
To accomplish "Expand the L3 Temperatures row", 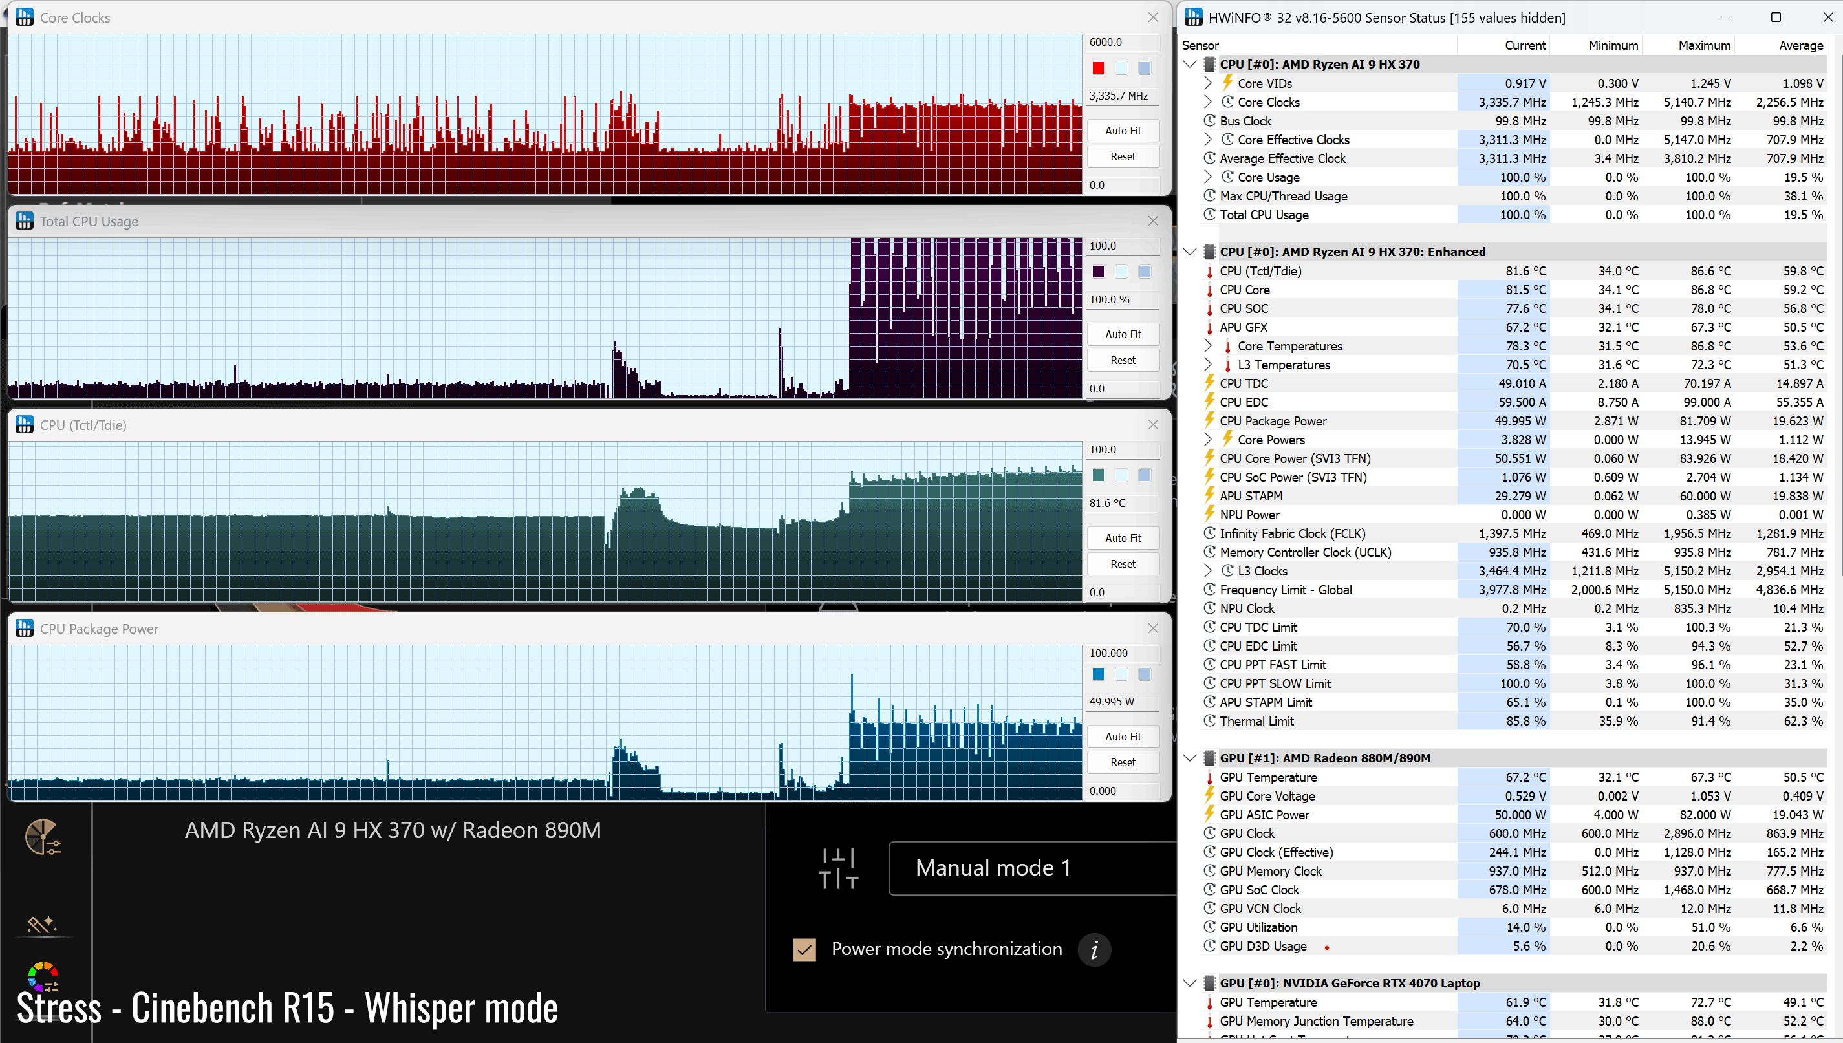I will click(x=1208, y=364).
